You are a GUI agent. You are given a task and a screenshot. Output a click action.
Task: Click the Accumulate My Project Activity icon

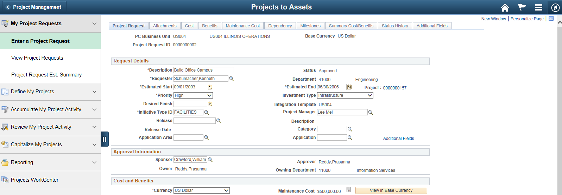coord(5,109)
